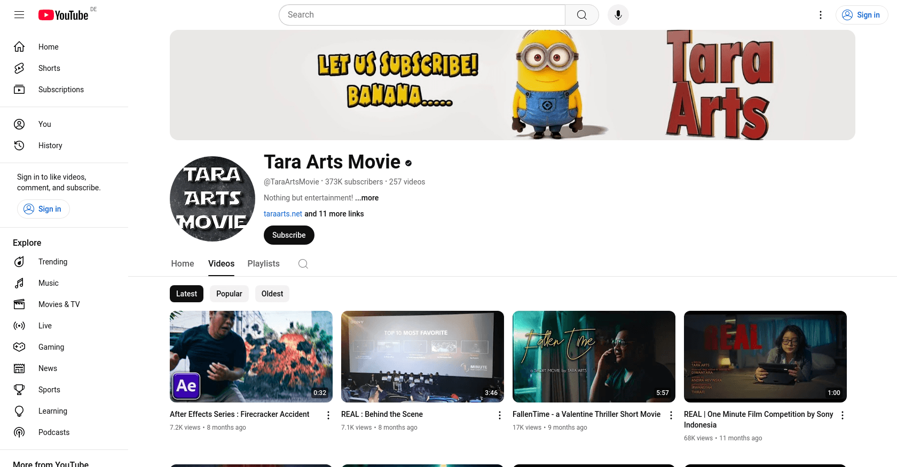Viewport: 897px width, 467px height.
Task: Open REAL : Behind the Scene thumbnail
Action: pyautogui.click(x=422, y=356)
